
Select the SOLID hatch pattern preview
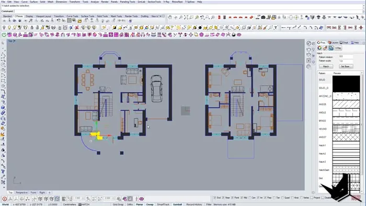[346, 80]
